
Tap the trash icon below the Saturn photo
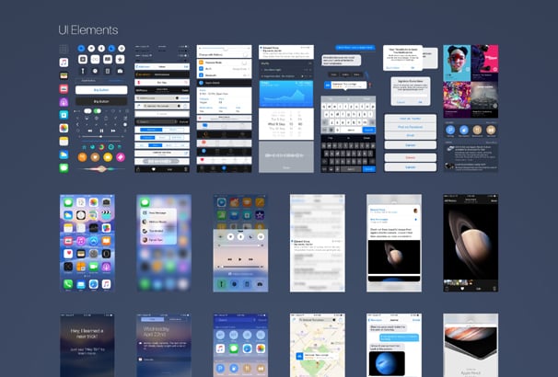494,289
